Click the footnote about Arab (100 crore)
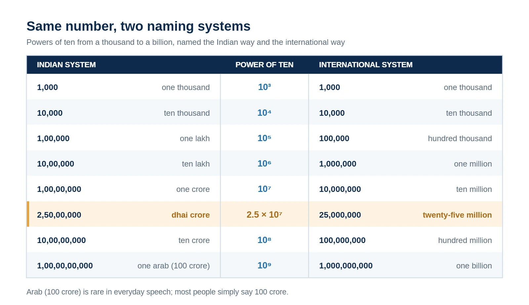This screenshot has width=529, height=305. 157,292
